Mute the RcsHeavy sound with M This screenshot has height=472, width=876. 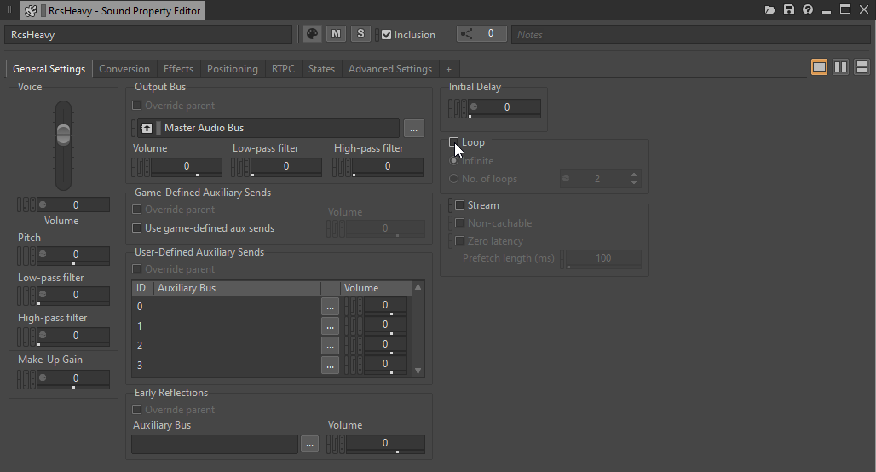336,34
